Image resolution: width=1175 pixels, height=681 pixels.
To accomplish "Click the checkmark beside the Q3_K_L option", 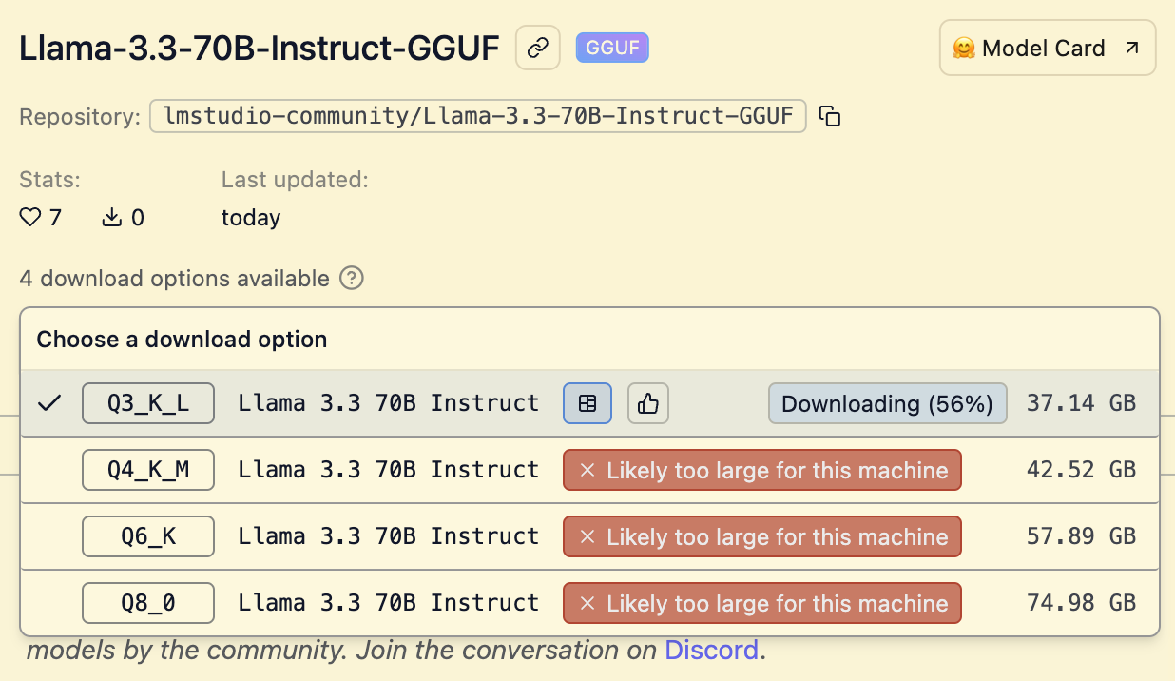I will [x=49, y=403].
